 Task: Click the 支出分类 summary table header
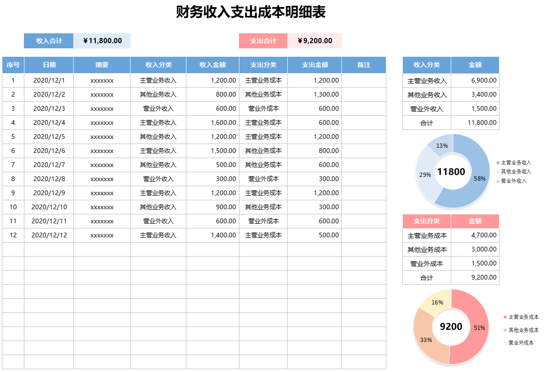point(426,221)
